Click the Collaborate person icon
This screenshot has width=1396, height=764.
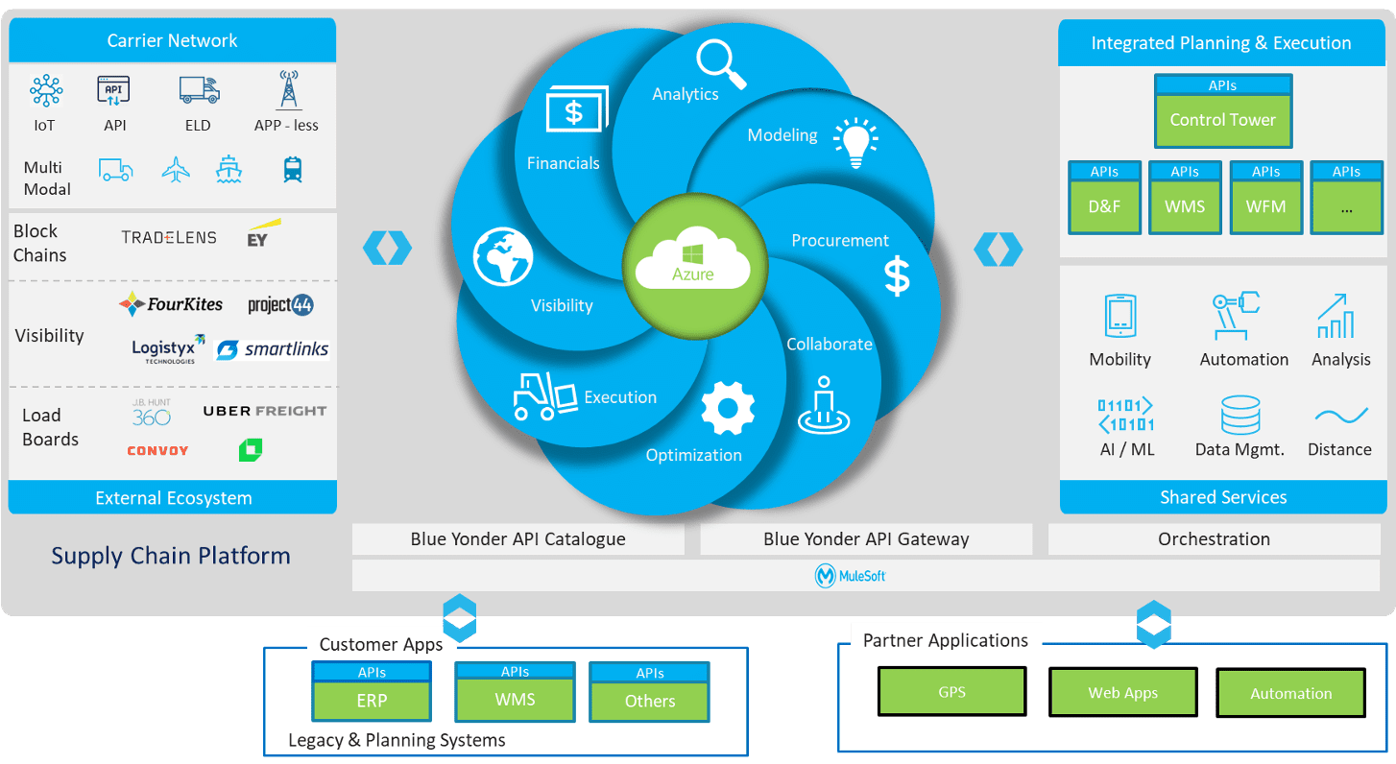823,405
